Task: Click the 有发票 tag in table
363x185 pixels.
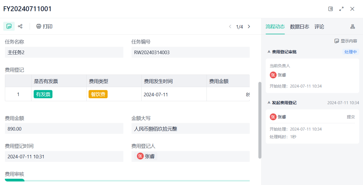Action: pyautogui.click(x=43, y=94)
